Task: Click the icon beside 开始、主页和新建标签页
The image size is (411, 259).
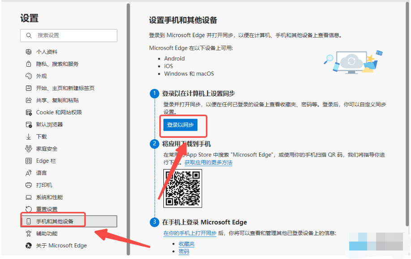Action: tap(29, 88)
